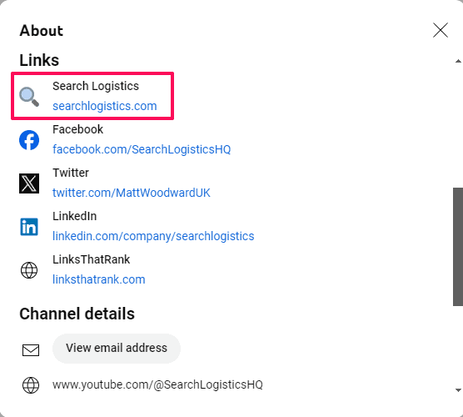
Task: Click the X Twitter logo icon
Action: tap(29, 183)
